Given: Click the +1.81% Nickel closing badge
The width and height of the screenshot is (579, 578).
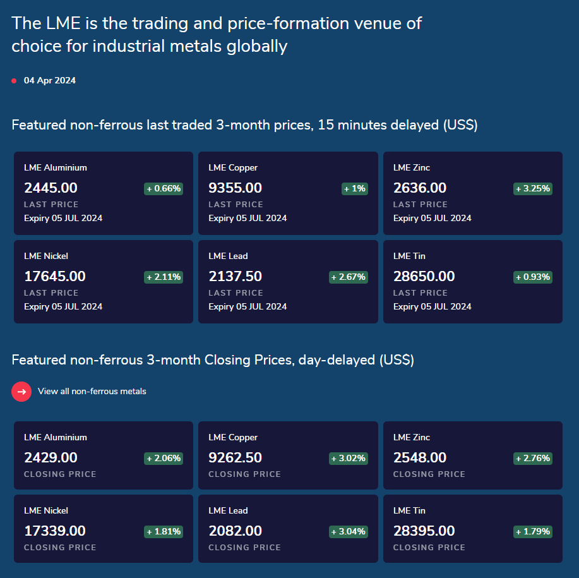Looking at the screenshot, I should coord(164,532).
